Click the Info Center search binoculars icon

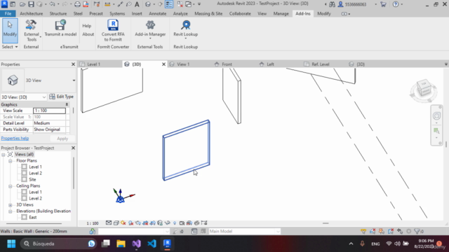(332, 4)
